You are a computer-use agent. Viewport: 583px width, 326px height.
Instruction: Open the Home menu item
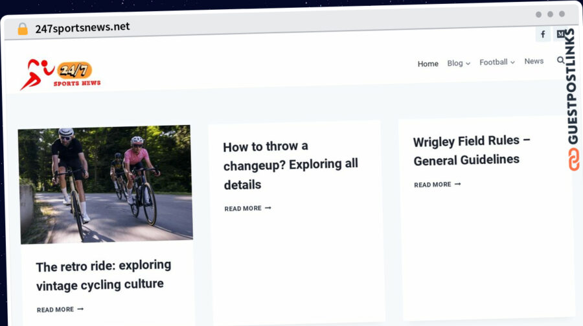428,64
